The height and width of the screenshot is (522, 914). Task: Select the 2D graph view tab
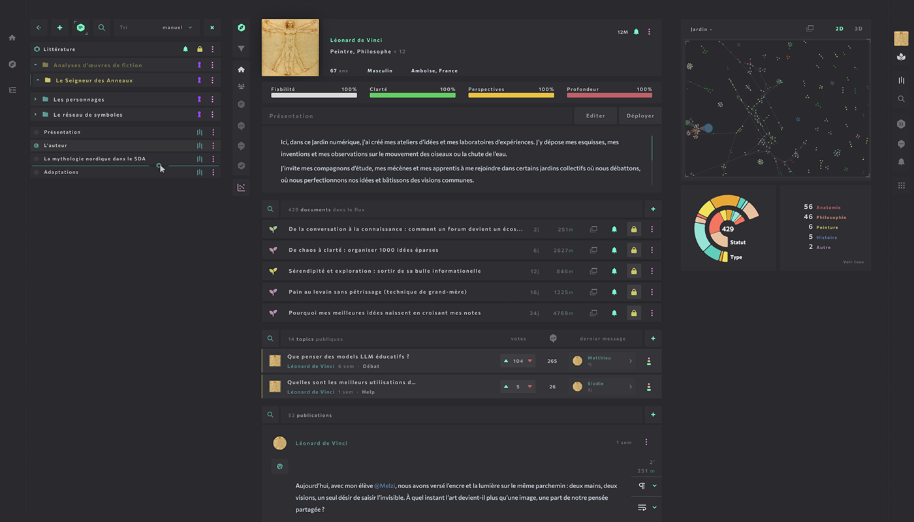click(840, 29)
